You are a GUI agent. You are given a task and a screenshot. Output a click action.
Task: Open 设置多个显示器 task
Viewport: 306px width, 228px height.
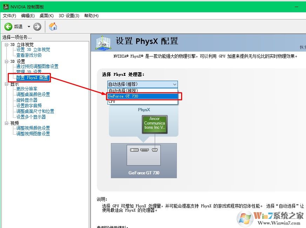[x=31, y=117]
